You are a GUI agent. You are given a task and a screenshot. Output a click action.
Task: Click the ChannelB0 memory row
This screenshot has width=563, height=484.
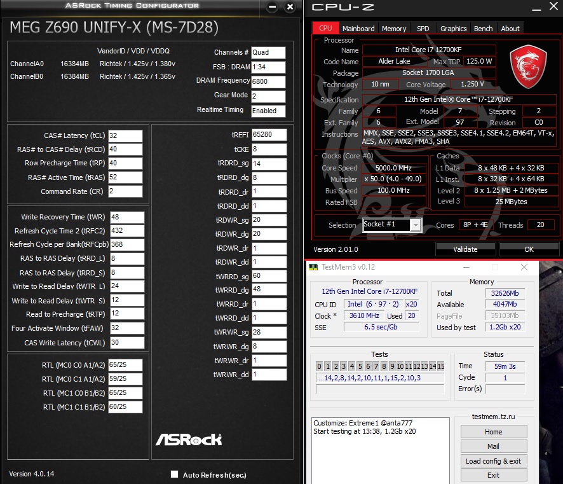(93, 76)
